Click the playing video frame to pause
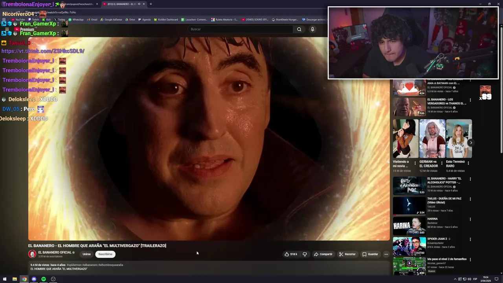503x283 pixels. 209,138
